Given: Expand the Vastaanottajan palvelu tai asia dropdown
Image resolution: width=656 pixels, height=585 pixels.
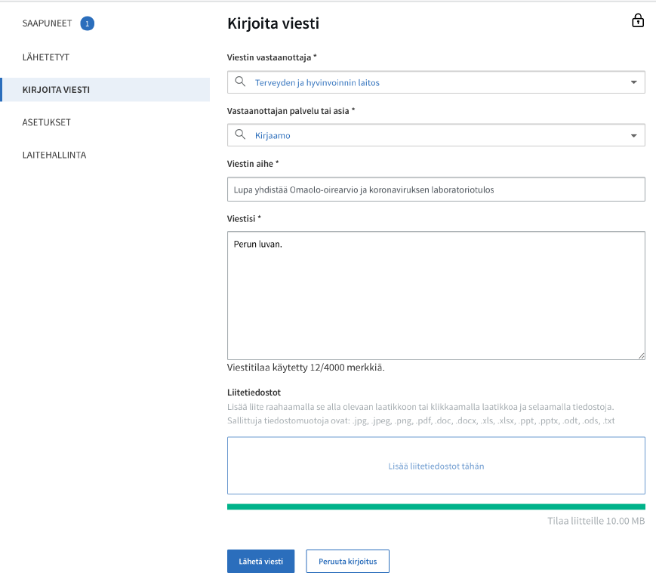Looking at the screenshot, I should click(x=634, y=134).
